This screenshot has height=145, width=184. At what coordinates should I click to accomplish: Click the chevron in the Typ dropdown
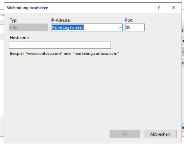pyautogui.click(x=45, y=28)
